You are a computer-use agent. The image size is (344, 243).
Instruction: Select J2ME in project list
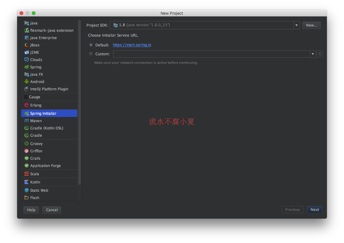pos(49,53)
